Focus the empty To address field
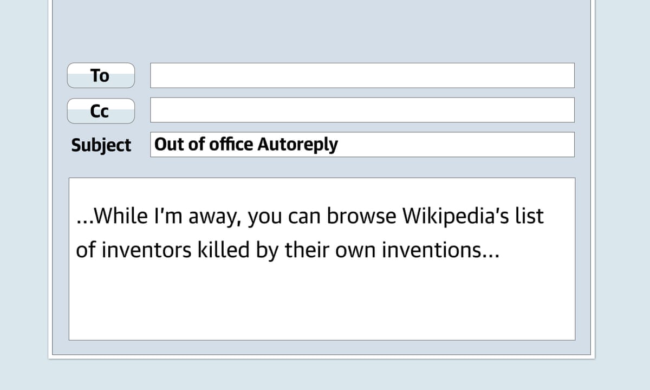The width and height of the screenshot is (650, 390). point(362,75)
